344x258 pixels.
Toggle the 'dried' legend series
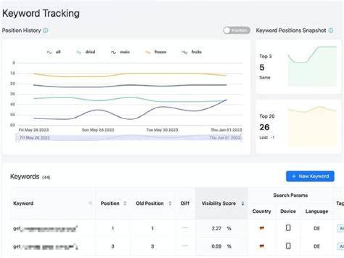point(86,52)
